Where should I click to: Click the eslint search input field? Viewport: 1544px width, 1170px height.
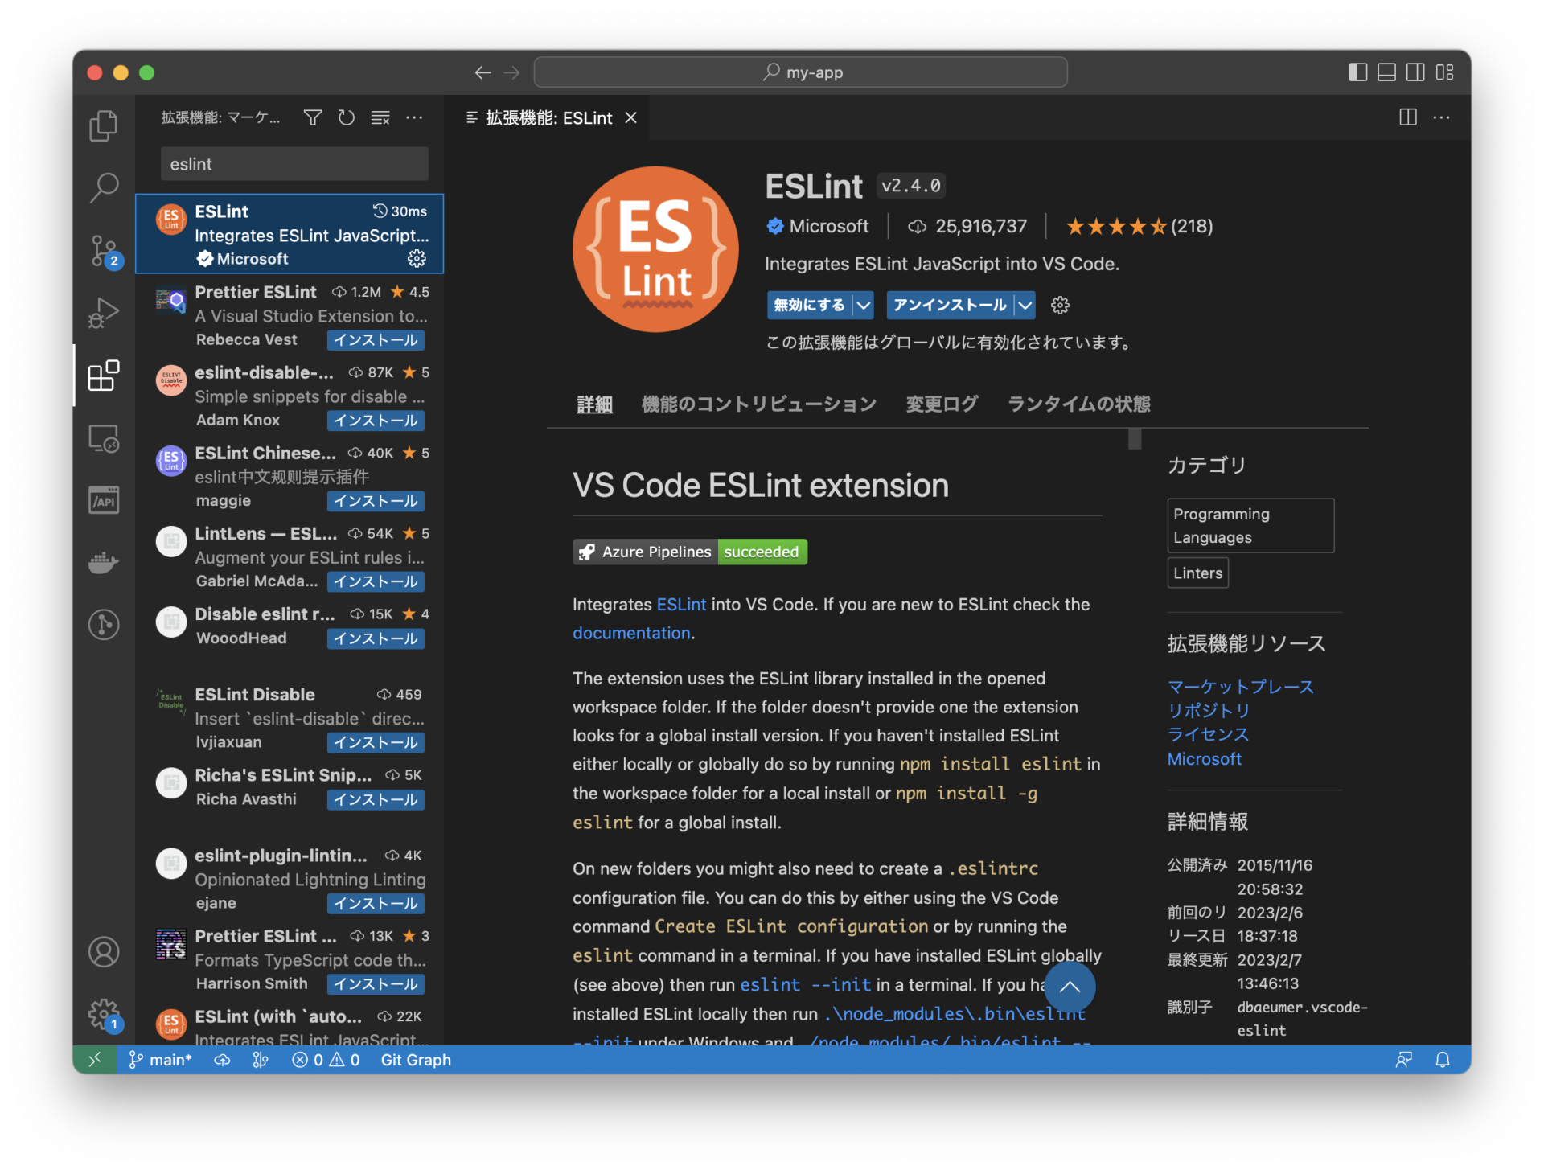pos(294,163)
